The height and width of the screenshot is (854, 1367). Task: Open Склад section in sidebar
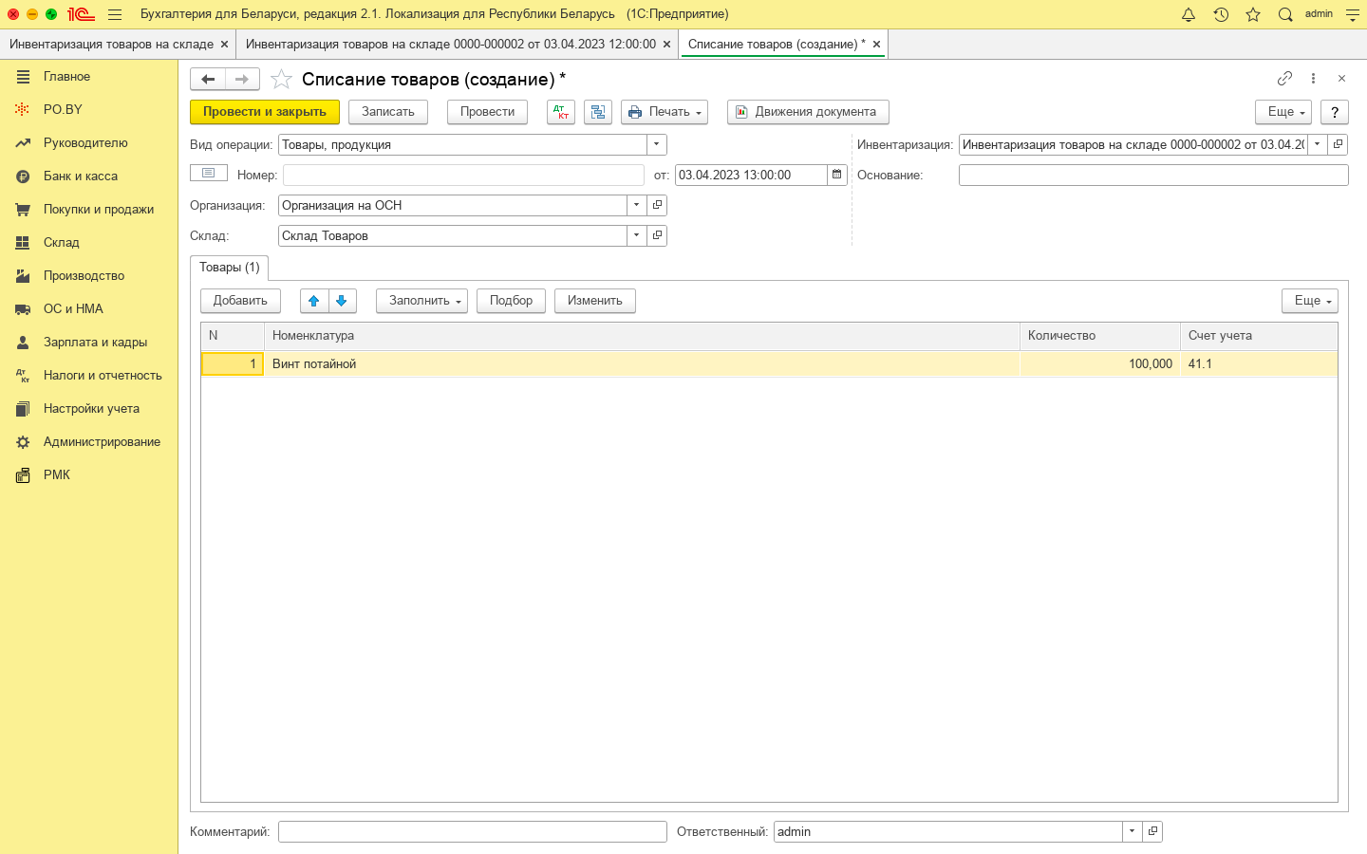coord(62,243)
